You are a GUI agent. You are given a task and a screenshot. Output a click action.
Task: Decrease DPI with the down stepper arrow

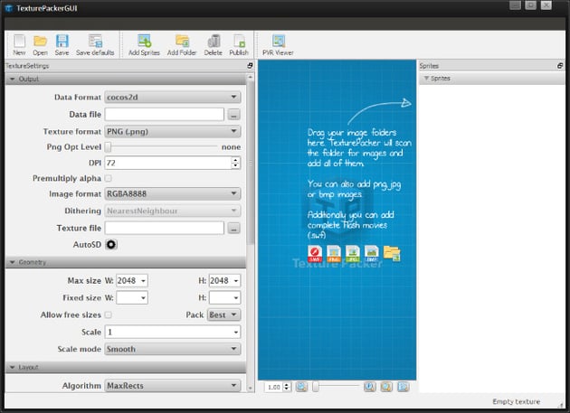coord(236,166)
